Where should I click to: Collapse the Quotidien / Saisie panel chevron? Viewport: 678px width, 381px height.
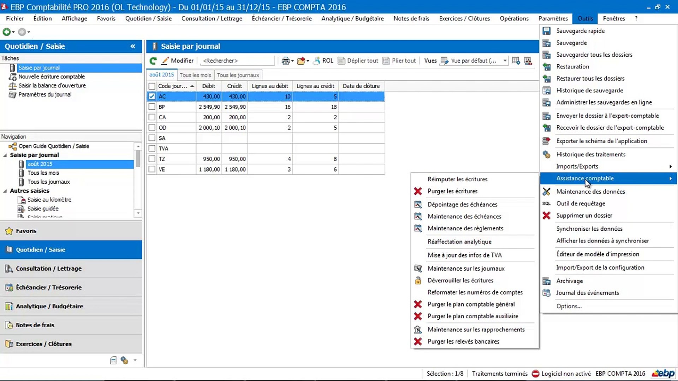click(x=133, y=46)
